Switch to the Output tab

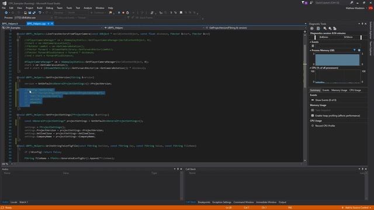tap(282, 202)
